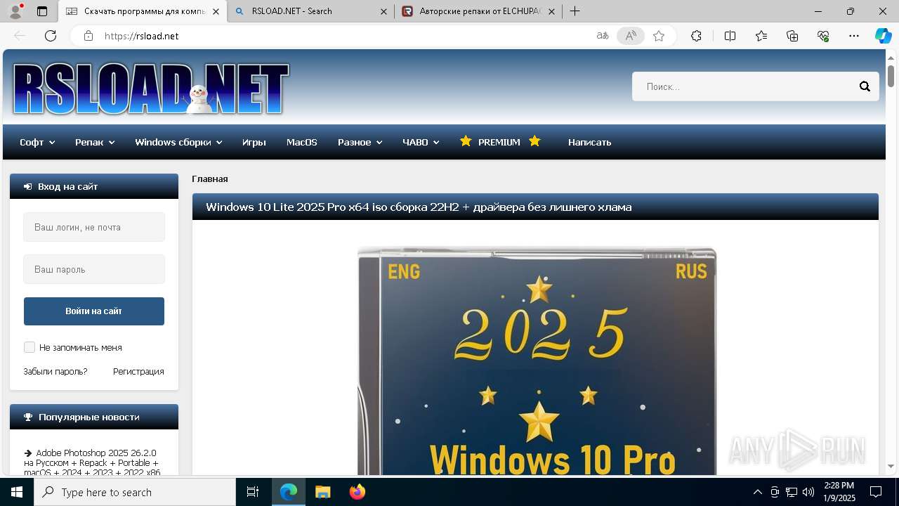The height and width of the screenshot is (506, 899).
Task: Show hidden tray icons chevron
Action: tap(757, 492)
